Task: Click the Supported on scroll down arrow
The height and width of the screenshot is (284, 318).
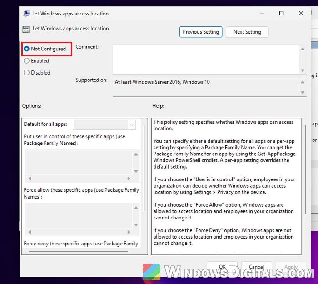Action: click(x=303, y=93)
